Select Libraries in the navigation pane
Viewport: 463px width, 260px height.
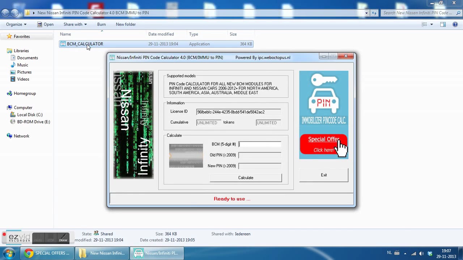[x=21, y=51]
